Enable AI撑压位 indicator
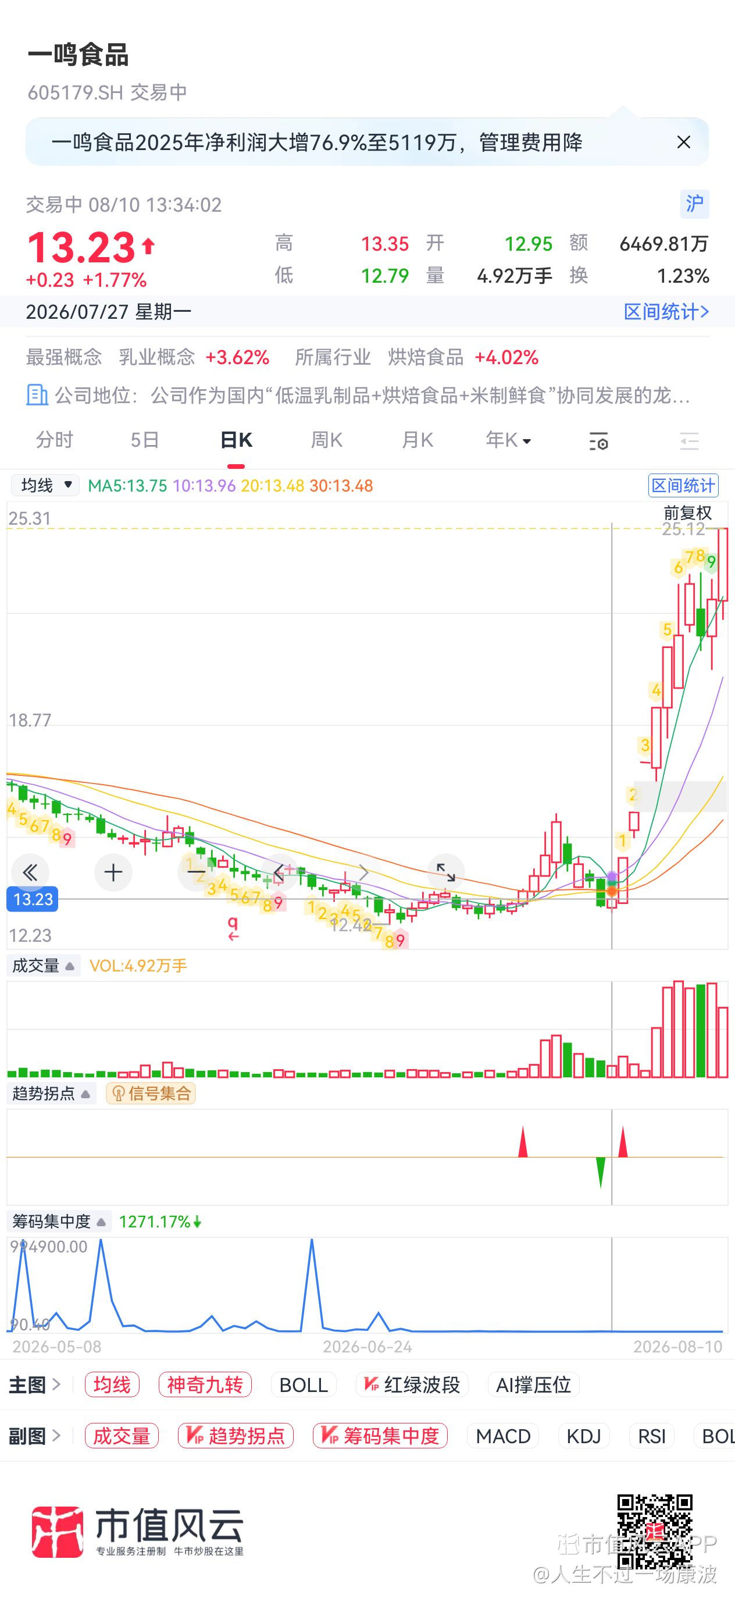Image resolution: width=735 pixels, height=1602 pixels. pos(534,1385)
